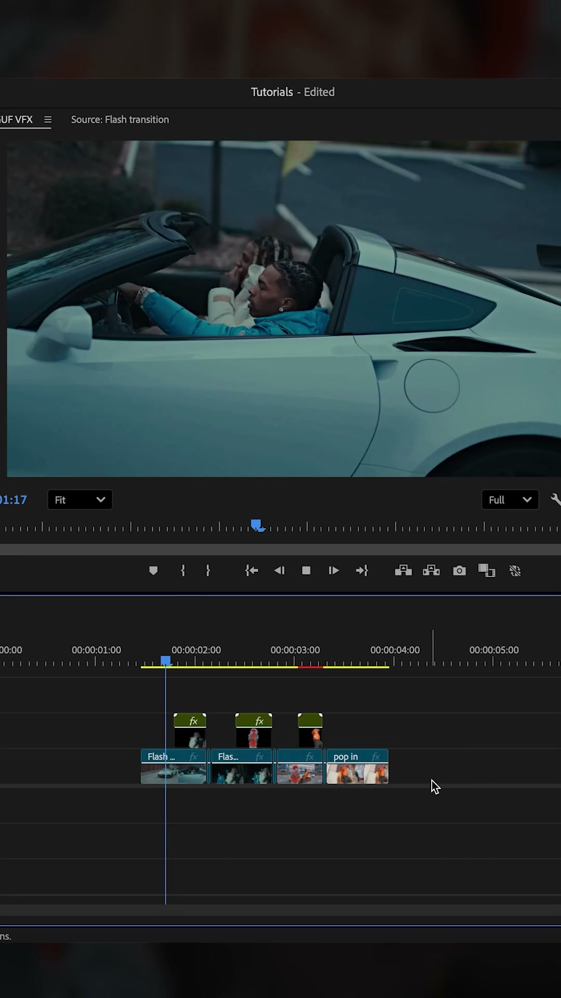This screenshot has width=561, height=998.
Task: Click 00:00:05:00 on the timeline ruler
Action: pos(494,650)
